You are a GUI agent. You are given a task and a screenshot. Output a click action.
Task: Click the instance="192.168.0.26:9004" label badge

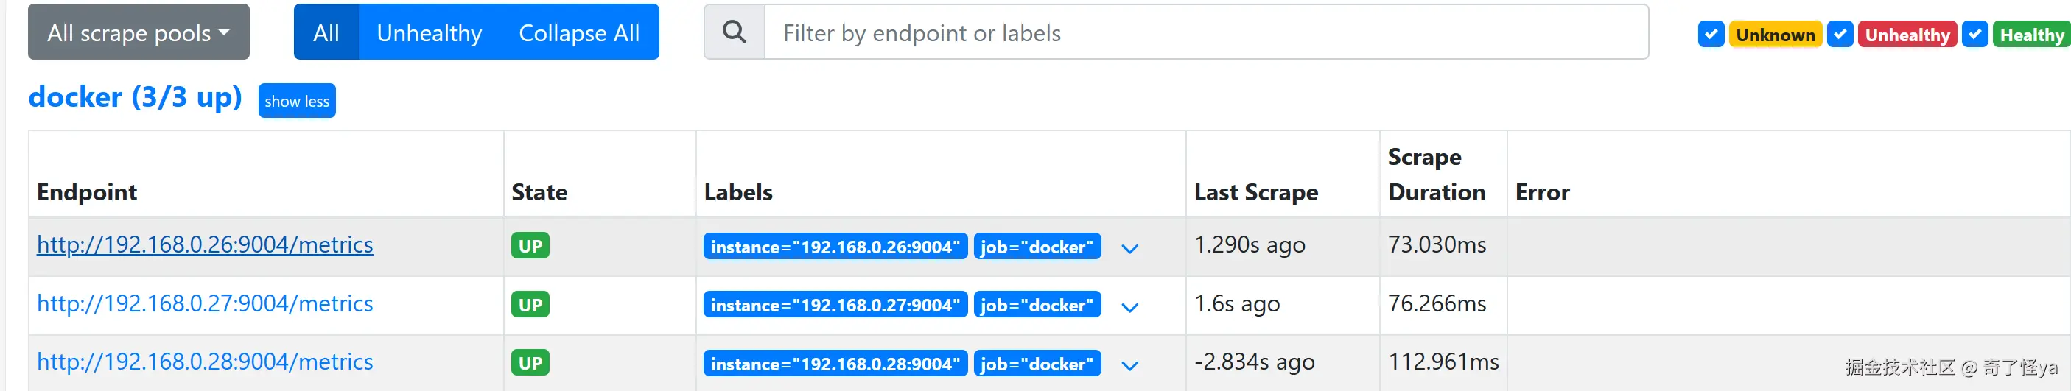pos(835,247)
